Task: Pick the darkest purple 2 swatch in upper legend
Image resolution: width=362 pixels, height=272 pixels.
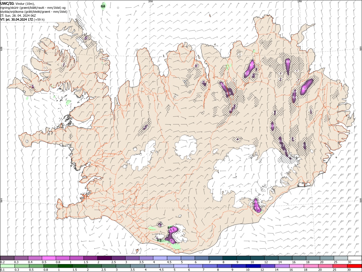Action: click(x=104, y=258)
